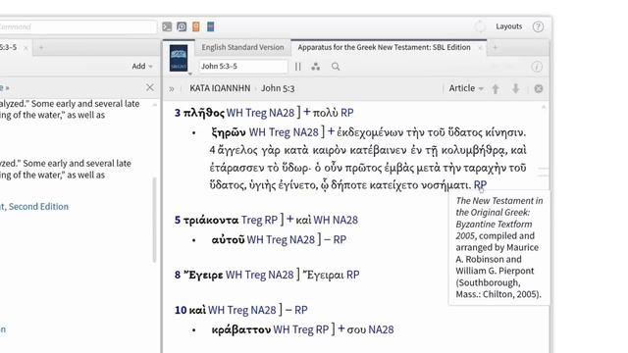628x353 pixels.
Task: Click Treg after τριάκοντα in verse 5
Action: pos(251,220)
